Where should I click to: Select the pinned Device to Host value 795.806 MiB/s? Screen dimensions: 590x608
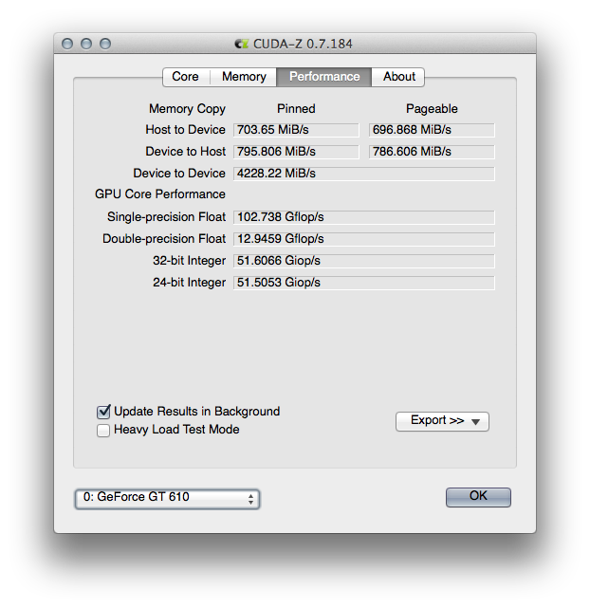click(296, 152)
